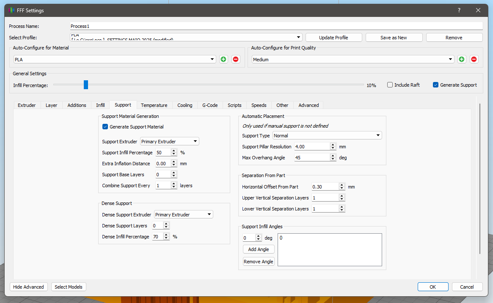Open the Support Type dropdown
Viewport: 493px width, 303px height.
tap(327, 136)
